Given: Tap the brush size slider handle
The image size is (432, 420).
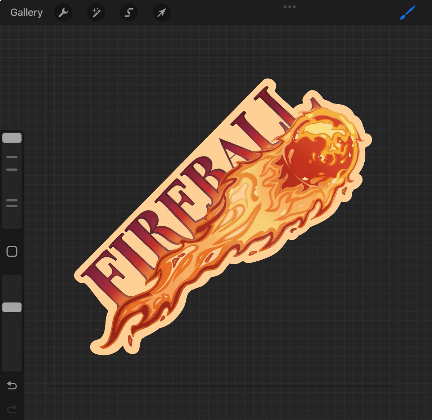Looking at the screenshot, I should [x=12, y=138].
